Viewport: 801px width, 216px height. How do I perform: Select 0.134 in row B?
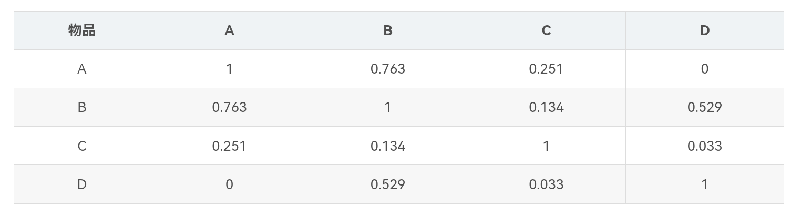(x=546, y=107)
